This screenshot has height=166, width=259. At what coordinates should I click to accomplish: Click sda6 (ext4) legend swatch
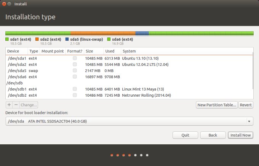click(109, 39)
